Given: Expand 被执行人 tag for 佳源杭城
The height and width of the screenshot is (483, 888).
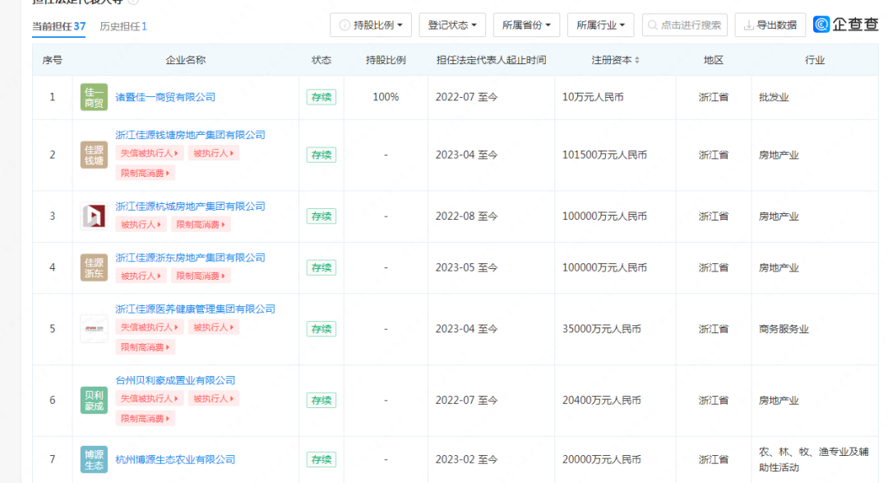Looking at the screenshot, I should [141, 225].
